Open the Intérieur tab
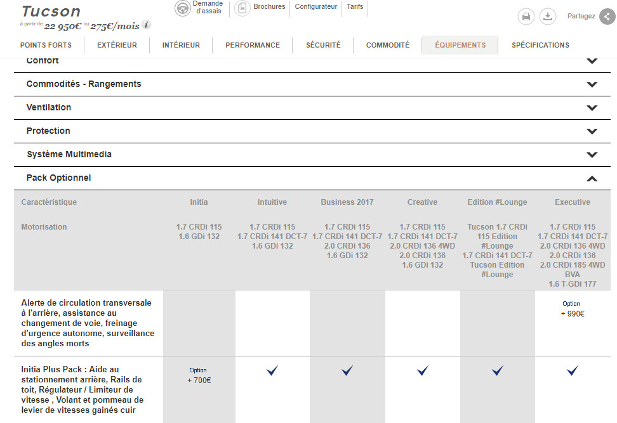Screen dimensions: 617x423 click(181, 45)
